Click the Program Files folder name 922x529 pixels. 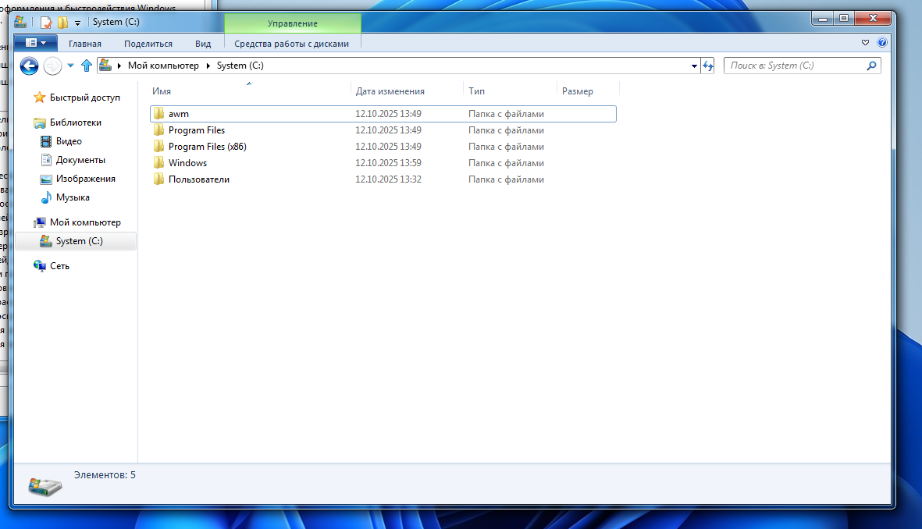click(197, 130)
